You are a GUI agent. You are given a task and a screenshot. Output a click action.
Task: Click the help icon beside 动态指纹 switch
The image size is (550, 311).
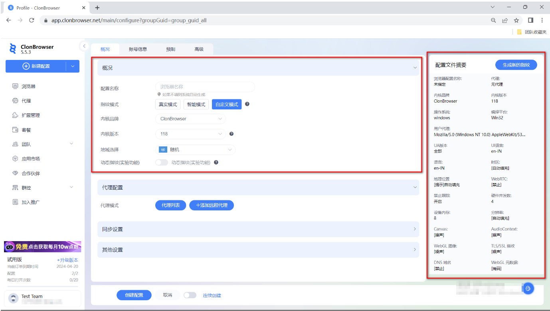click(216, 162)
